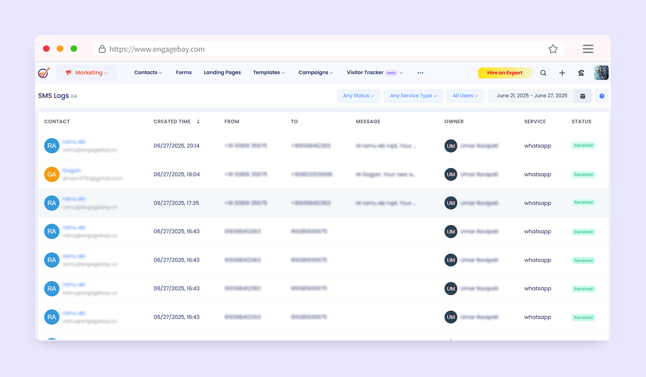Open the search magnifier icon
The image size is (646, 377).
(x=543, y=73)
